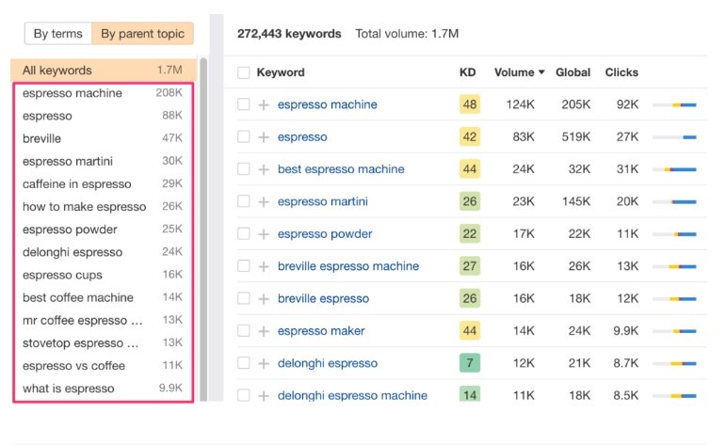Add espresso powder keyword via plus icon
726x445 pixels.
point(264,234)
